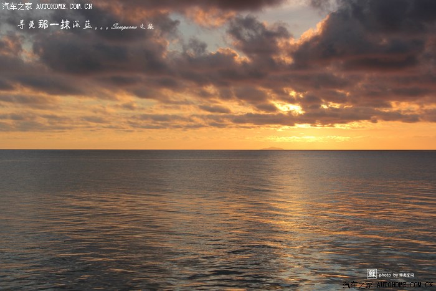Click the bottom-right 汽车之家 watermark text
This screenshot has width=436, height=291.
click(x=358, y=285)
